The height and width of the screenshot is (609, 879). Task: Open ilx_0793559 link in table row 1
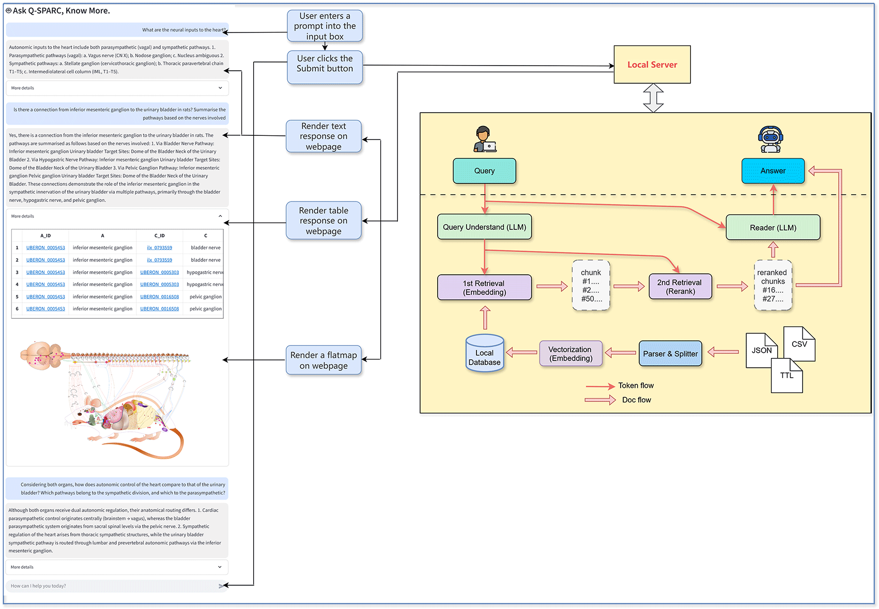tap(160, 248)
